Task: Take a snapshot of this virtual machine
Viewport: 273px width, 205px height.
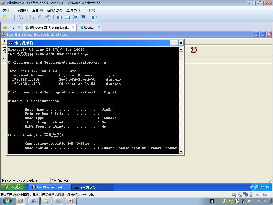Action: point(31,17)
